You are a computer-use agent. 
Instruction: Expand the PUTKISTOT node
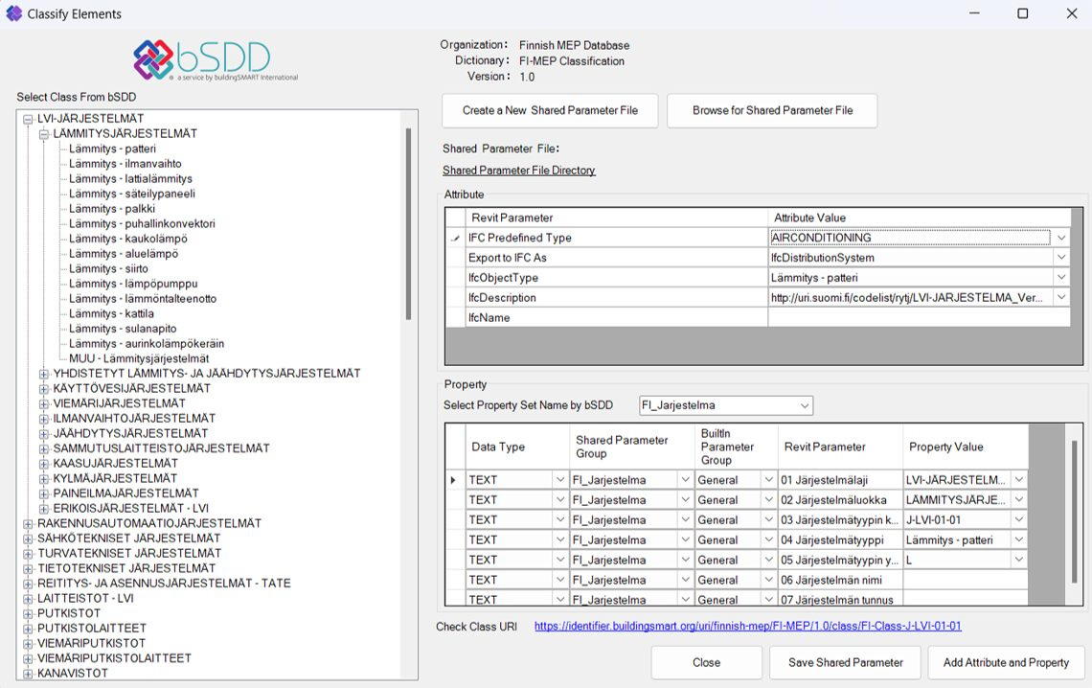(x=28, y=613)
